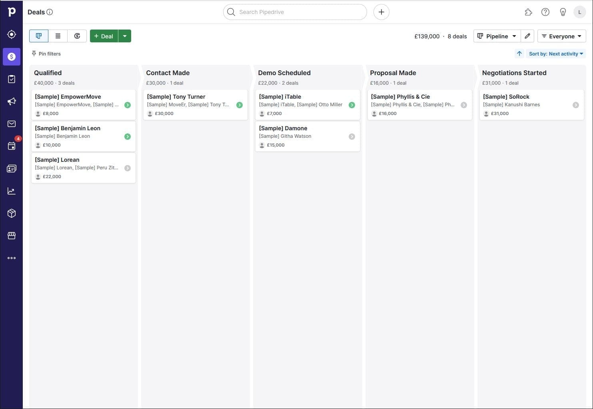Switch to forecast view of deals

point(77,36)
